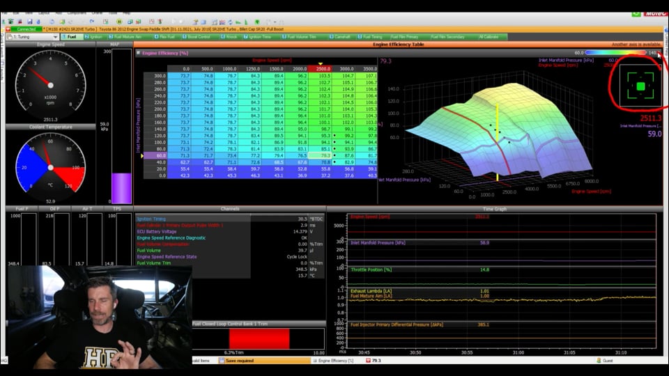Screen dimensions: 669x376
Task: Click the green icon left of MoTeC logo
Action: [636, 14]
